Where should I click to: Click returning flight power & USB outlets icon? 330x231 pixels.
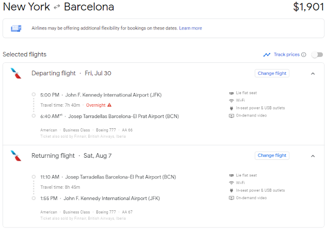click(231, 190)
